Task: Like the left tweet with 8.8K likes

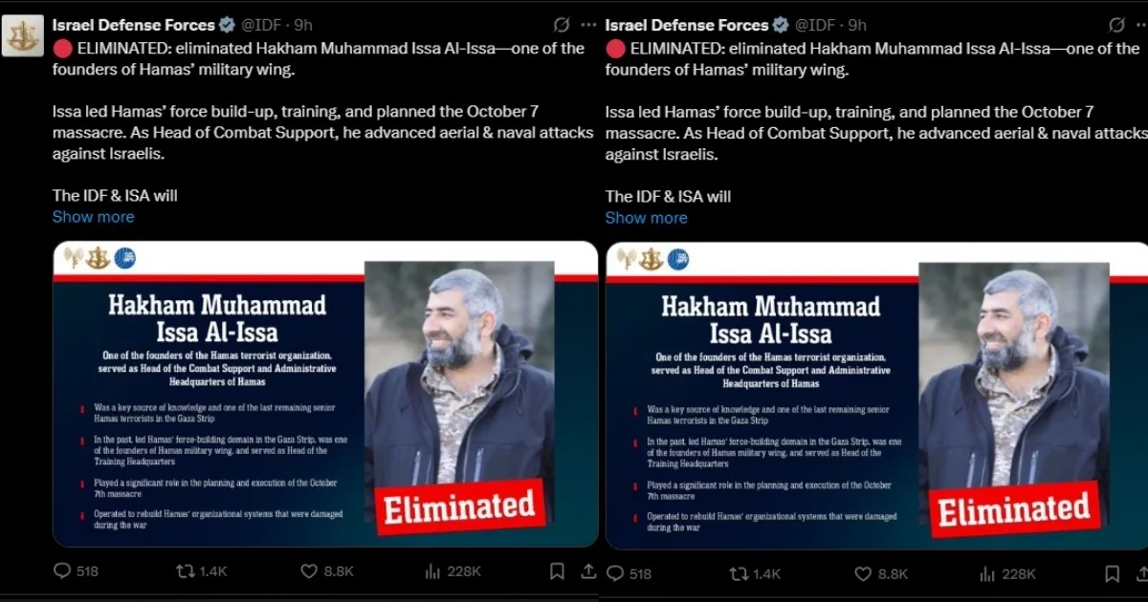Action: 309,571
